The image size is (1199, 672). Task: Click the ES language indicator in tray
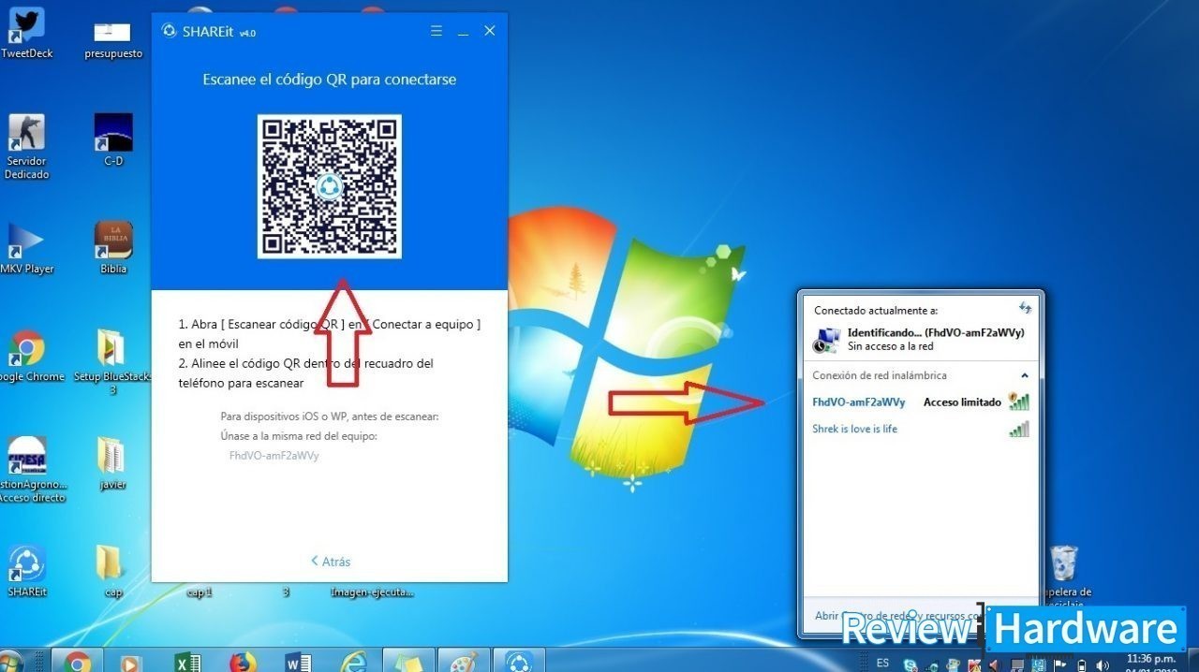pos(882,663)
